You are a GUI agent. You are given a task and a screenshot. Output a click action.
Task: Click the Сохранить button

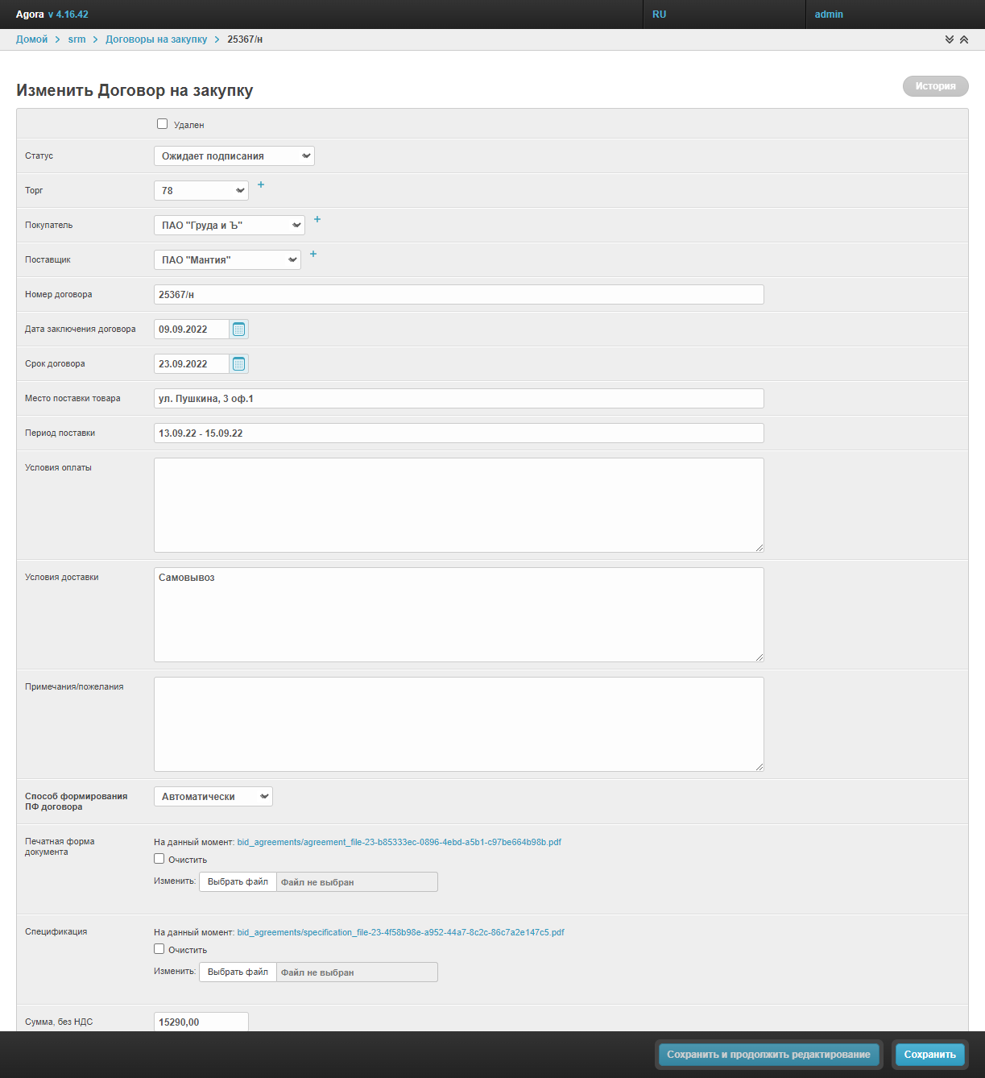(929, 1055)
